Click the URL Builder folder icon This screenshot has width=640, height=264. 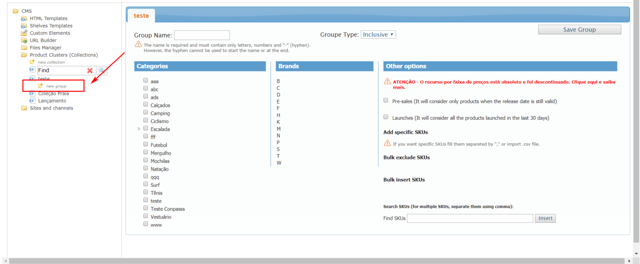24,40
